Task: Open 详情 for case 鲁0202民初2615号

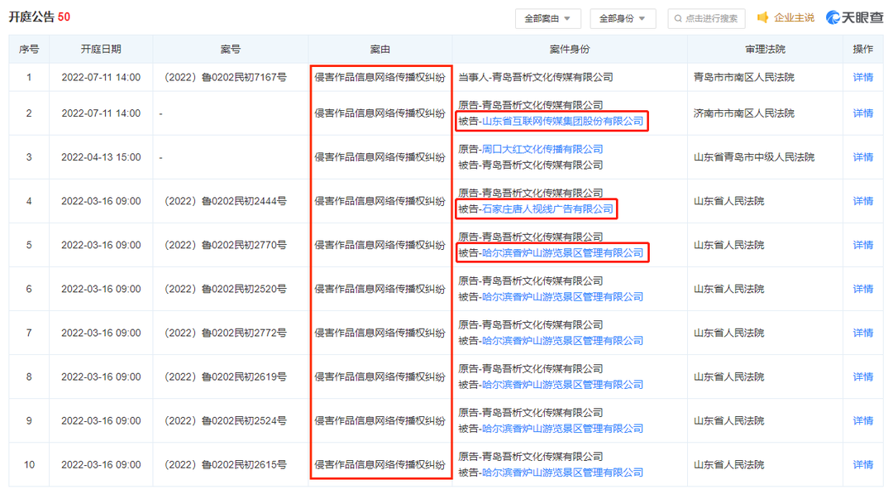Action: [x=862, y=465]
